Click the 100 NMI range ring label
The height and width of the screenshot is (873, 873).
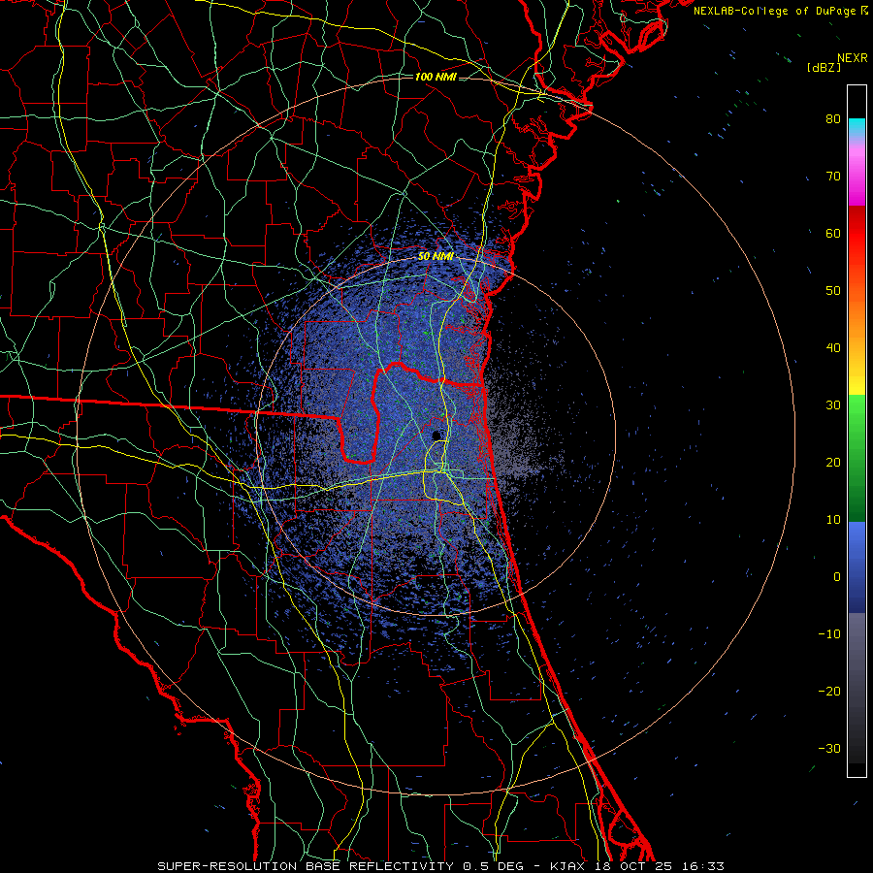coord(436,77)
